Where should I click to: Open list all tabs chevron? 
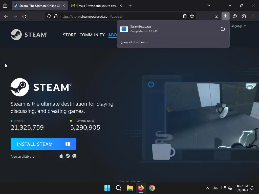[x=209, y=6]
